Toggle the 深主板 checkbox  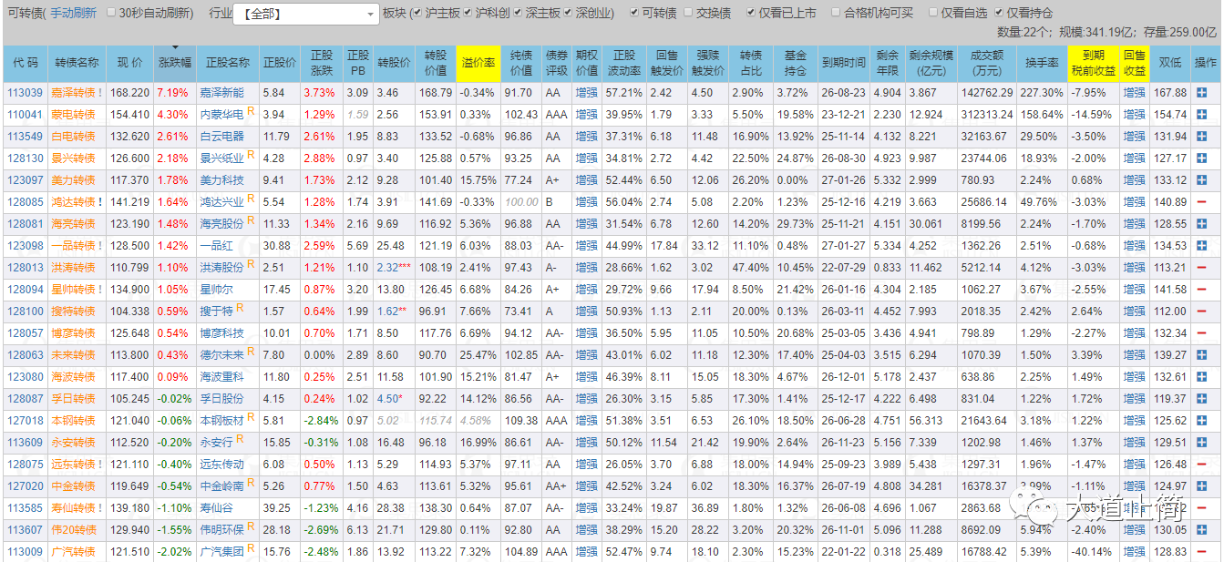point(519,14)
